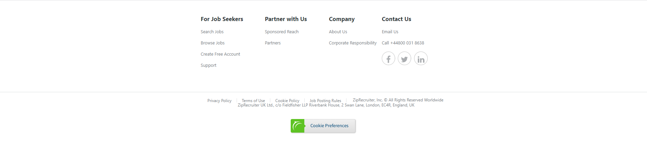Open the LinkedIn social icon
This screenshot has width=647, height=157.
click(x=421, y=58)
